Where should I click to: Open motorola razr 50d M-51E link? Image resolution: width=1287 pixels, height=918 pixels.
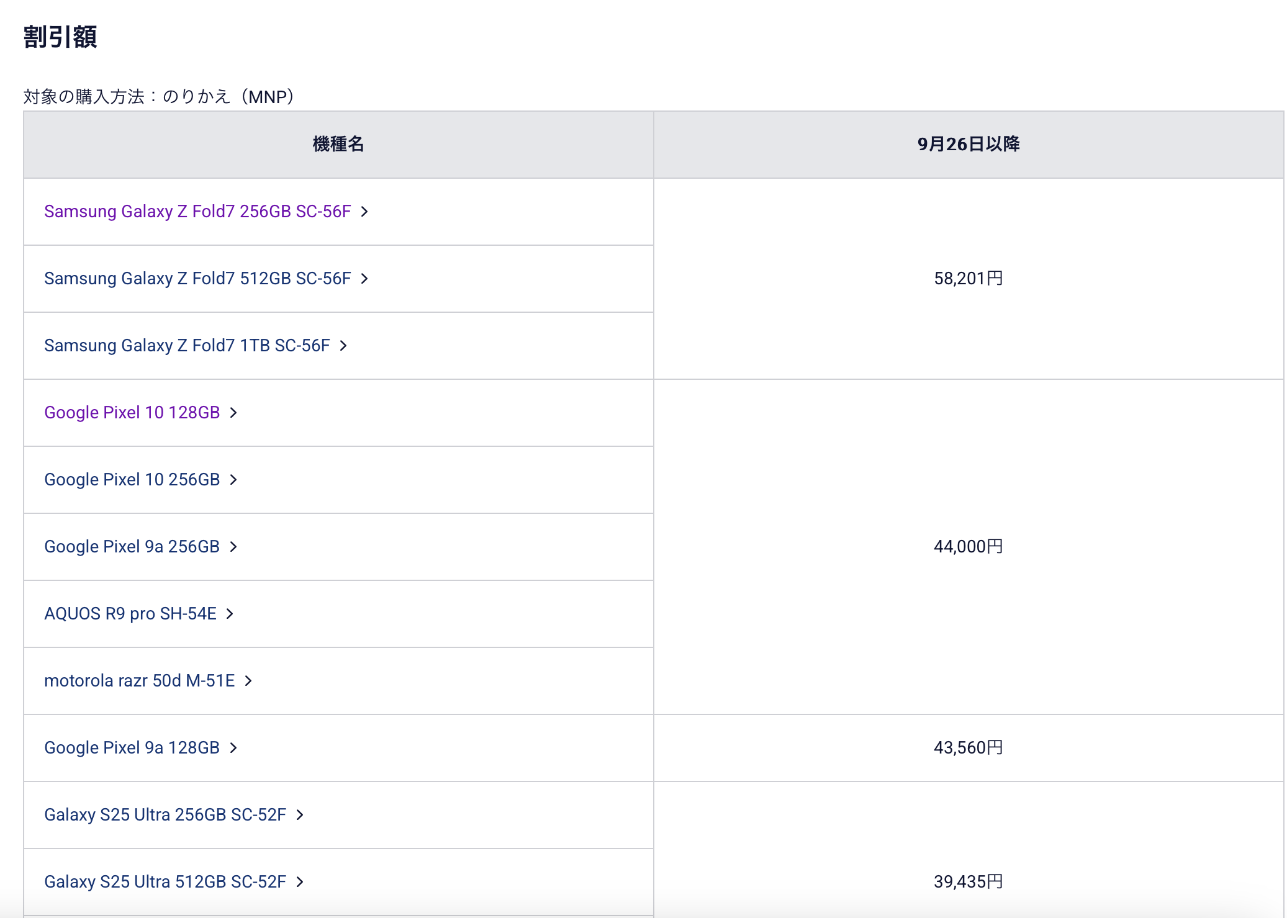click(140, 681)
